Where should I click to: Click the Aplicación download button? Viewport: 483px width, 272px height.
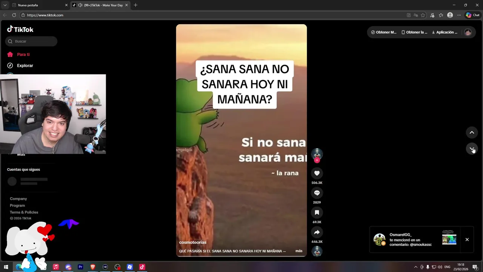445,32
